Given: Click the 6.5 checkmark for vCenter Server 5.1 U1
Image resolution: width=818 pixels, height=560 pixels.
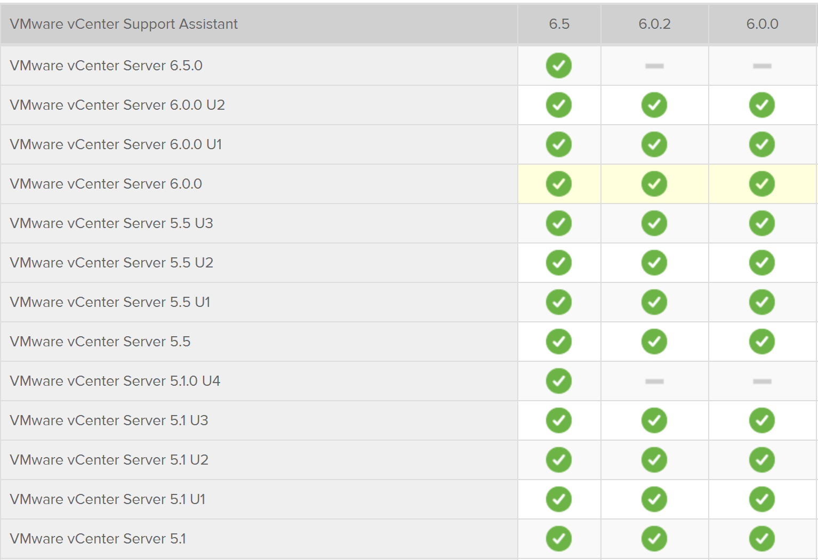Looking at the screenshot, I should (x=559, y=499).
